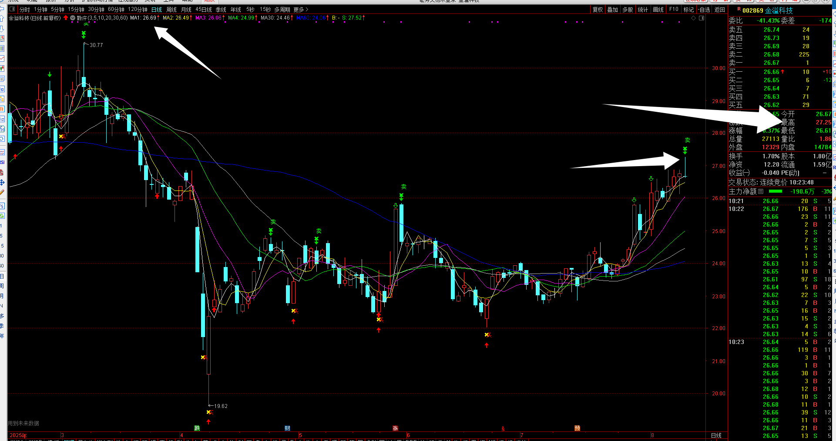Click the green MA4: 24.99 legend
This screenshot has height=441, width=836.
(241, 18)
